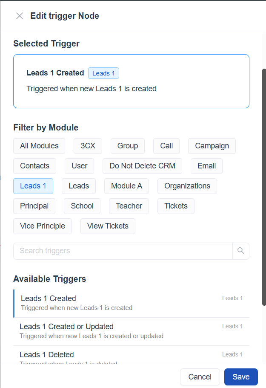Deselect the active Leads 1 filter chip
Viewport: 266px width, 388px height.
33,186
